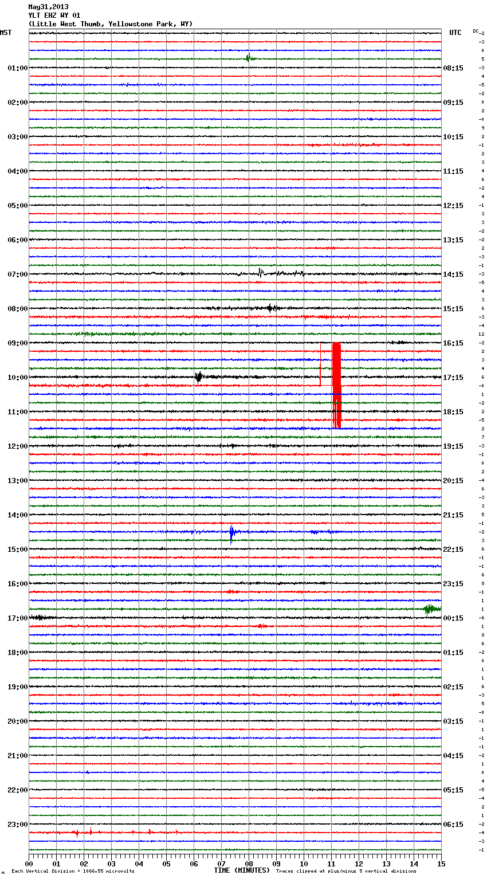Click the "UTC" time zone label
Image resolution: width=487 pixels, height=879 pixels.
[x=455, y=33]
